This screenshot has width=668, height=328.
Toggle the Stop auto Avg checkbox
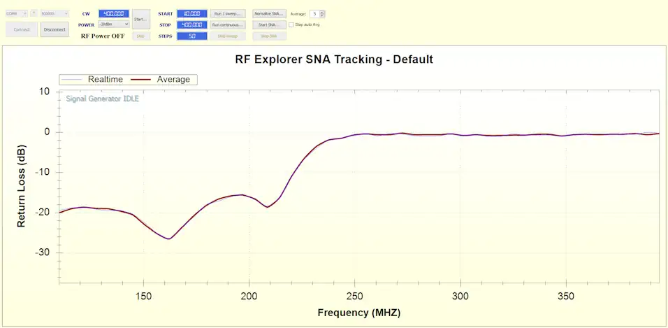[291, 24]
